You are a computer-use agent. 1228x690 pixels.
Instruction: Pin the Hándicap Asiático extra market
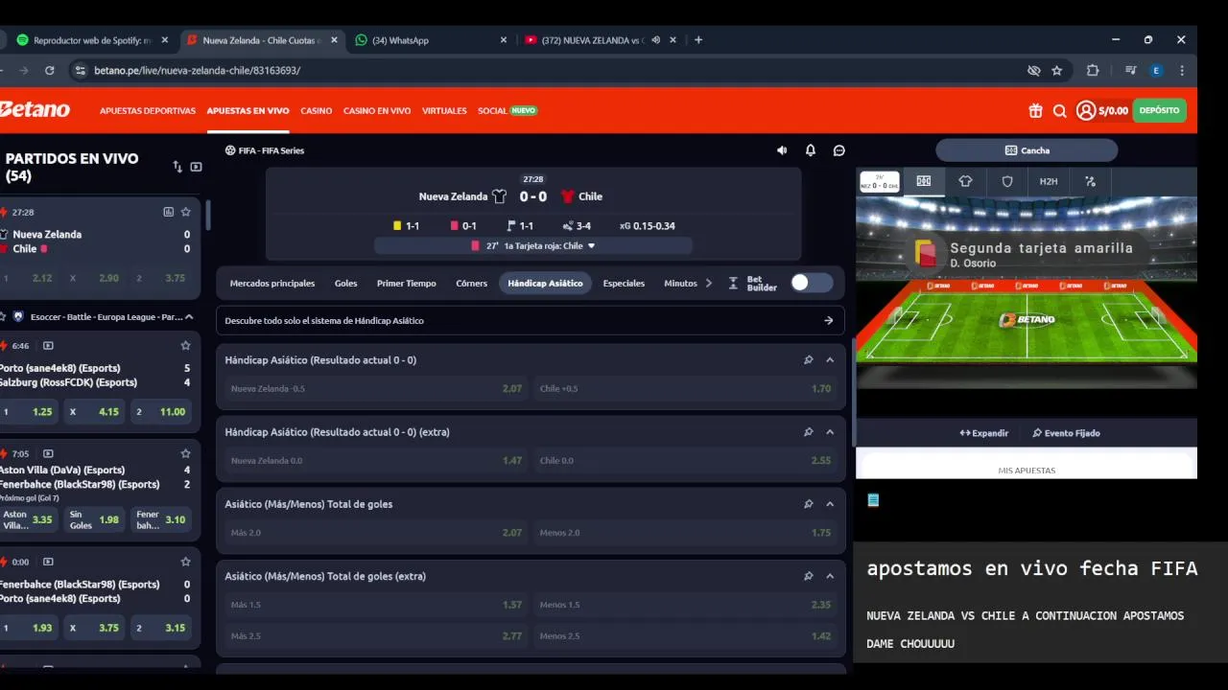click(x=809, y=432)
